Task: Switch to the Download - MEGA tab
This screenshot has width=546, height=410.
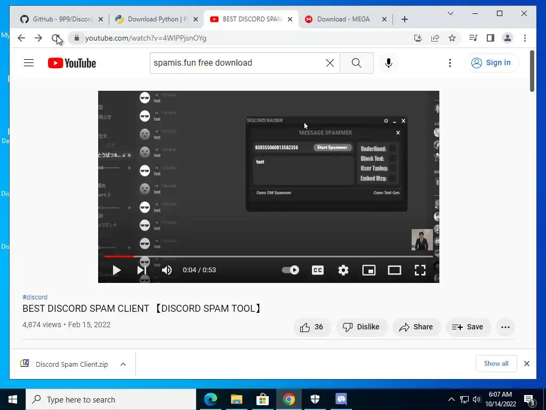Action: click(342, 19)
